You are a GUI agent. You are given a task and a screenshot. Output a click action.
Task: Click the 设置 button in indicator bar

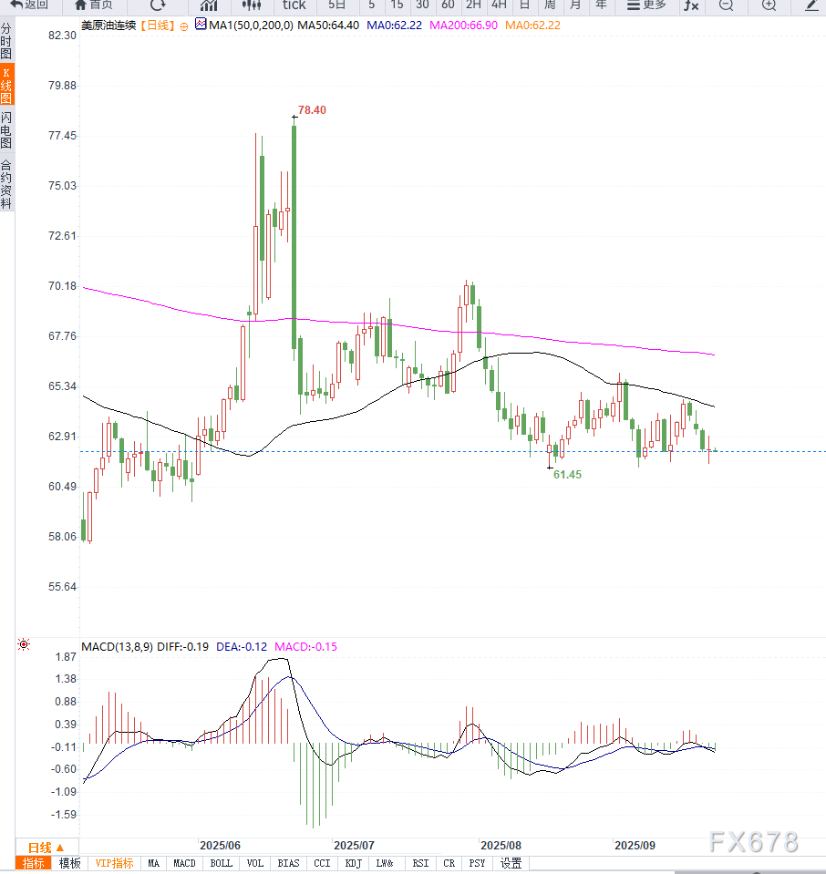[511, 863]
